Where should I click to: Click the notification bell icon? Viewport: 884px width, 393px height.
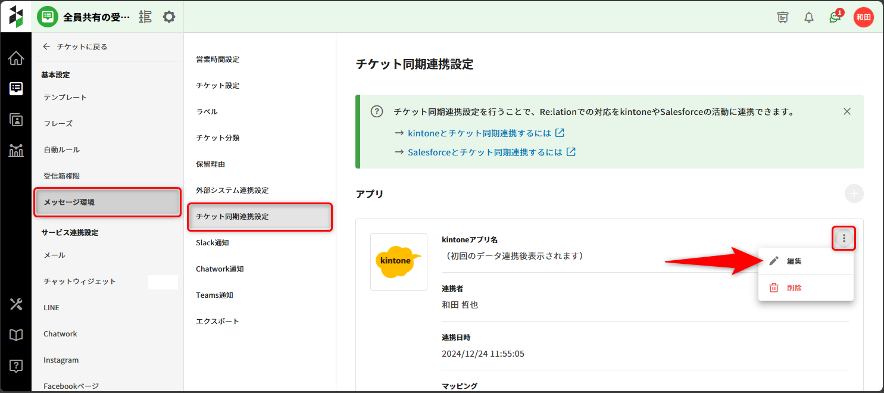pyautogui.click(x=808, y=17)
